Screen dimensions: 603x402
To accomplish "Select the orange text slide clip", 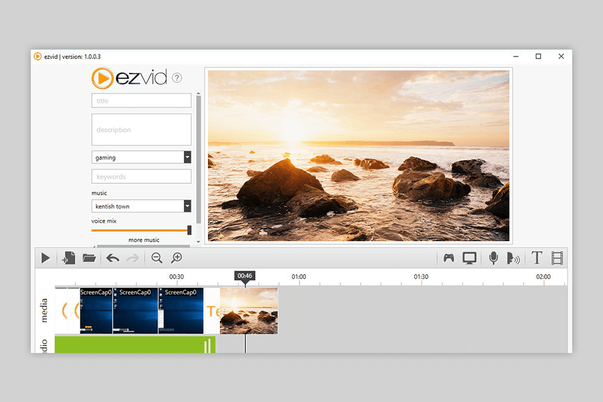I will pyautogui.click(x=212, y=310).
